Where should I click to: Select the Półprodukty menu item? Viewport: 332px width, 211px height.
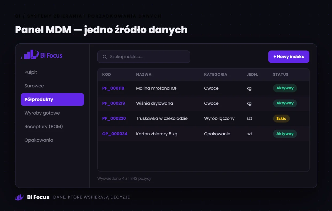pos(52,99)
